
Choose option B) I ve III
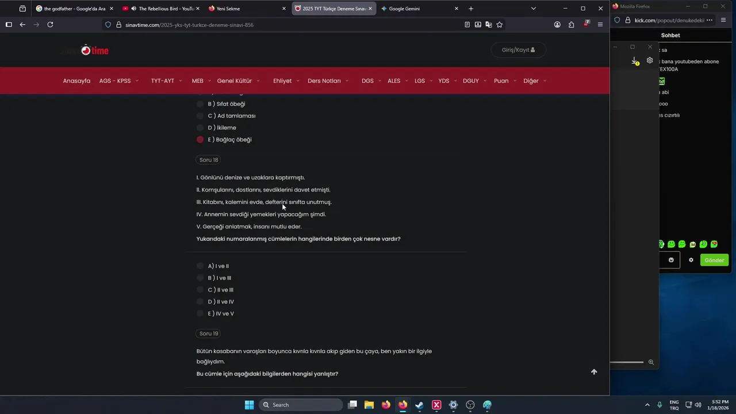[x=200, y=278]
